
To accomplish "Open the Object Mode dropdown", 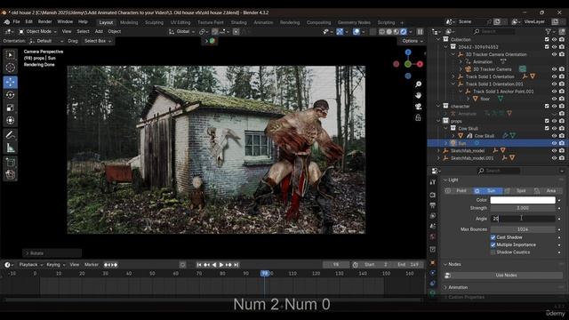I will (x=37, y=32).
